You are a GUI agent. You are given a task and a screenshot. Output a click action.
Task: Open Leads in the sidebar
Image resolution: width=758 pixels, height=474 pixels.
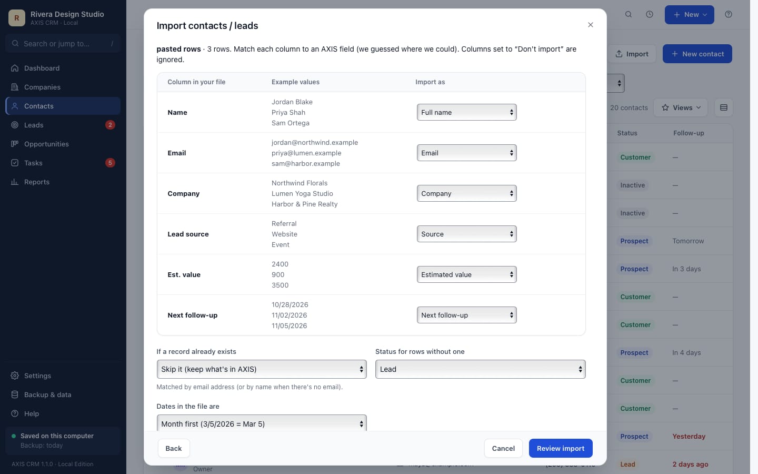click(x=63, y=125)
